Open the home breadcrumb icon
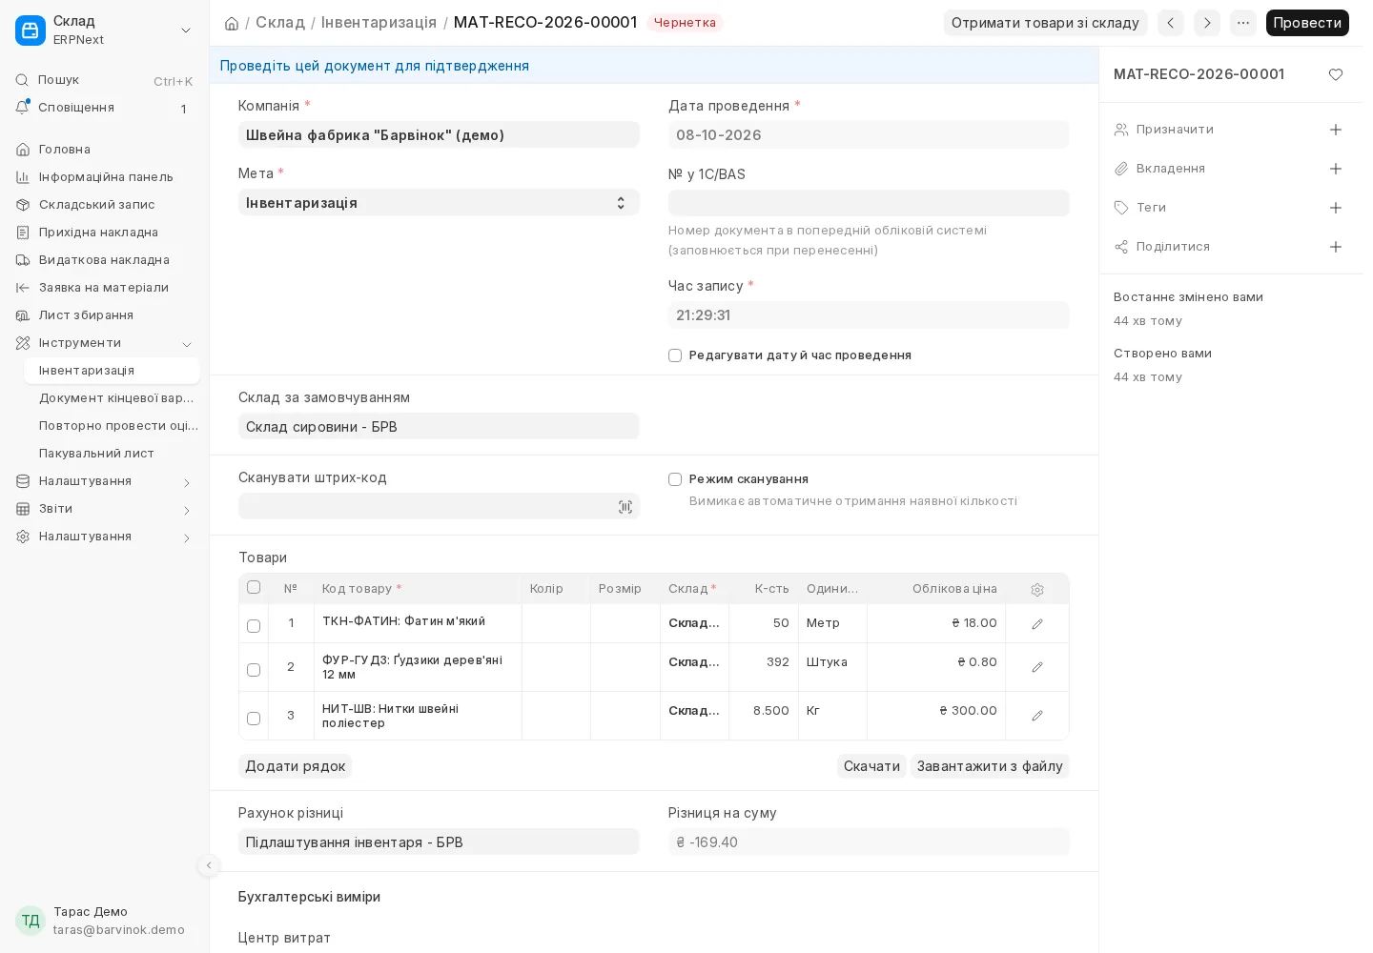 pos(231,23)
